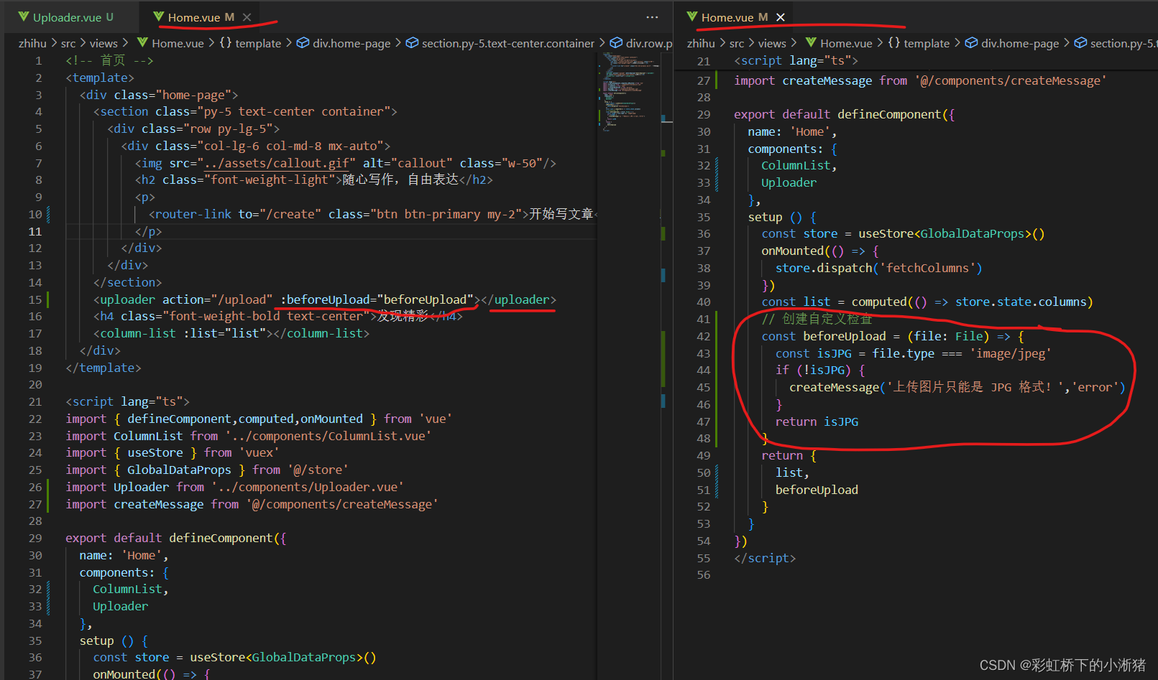
Task: Open section.py-5.text-center.container breadcrumb
Action: pos(508,43)
